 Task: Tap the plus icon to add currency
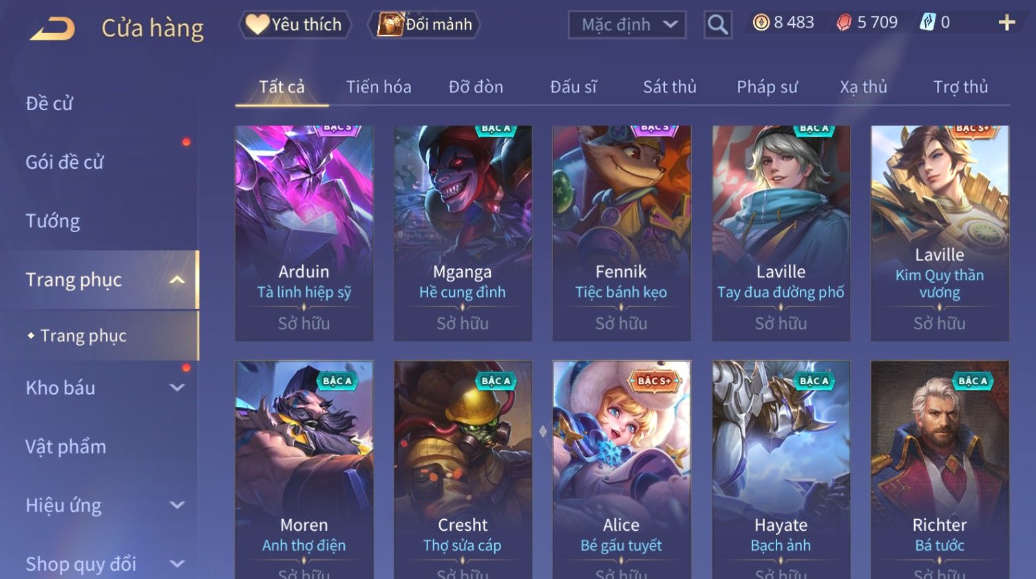point(1006,23)
